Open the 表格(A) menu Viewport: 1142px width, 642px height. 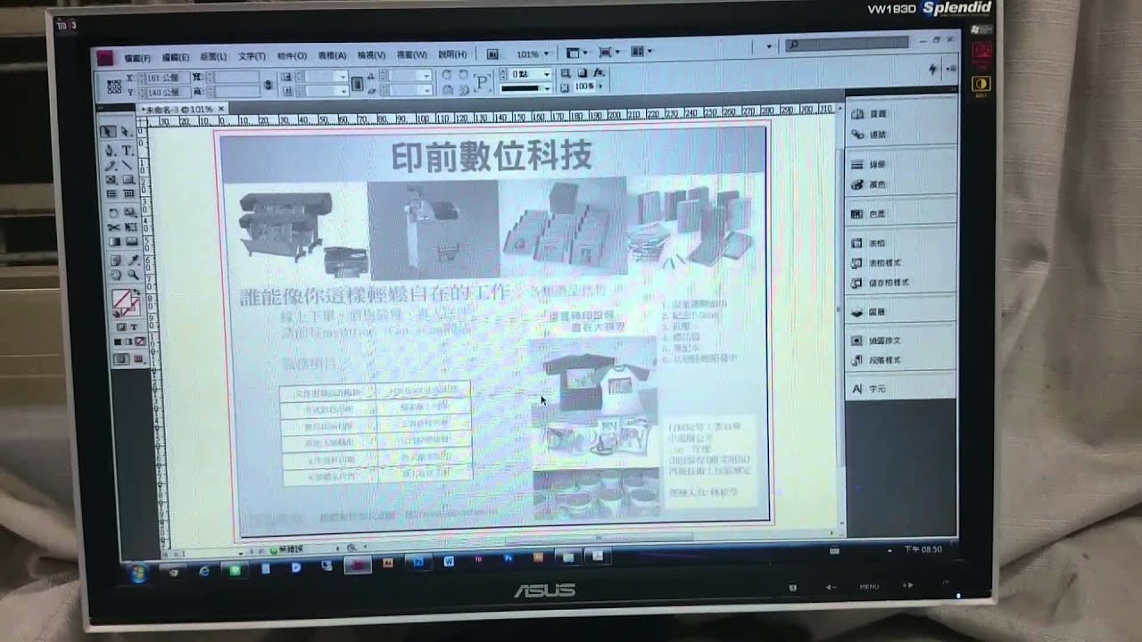coord(332,55)
